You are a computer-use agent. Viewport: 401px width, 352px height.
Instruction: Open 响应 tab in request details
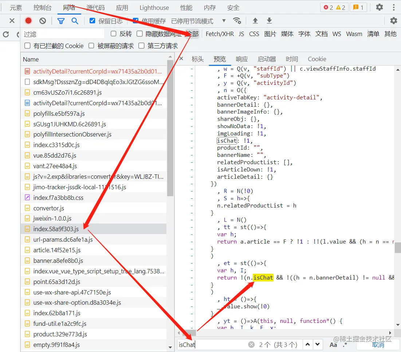point(242,59)
